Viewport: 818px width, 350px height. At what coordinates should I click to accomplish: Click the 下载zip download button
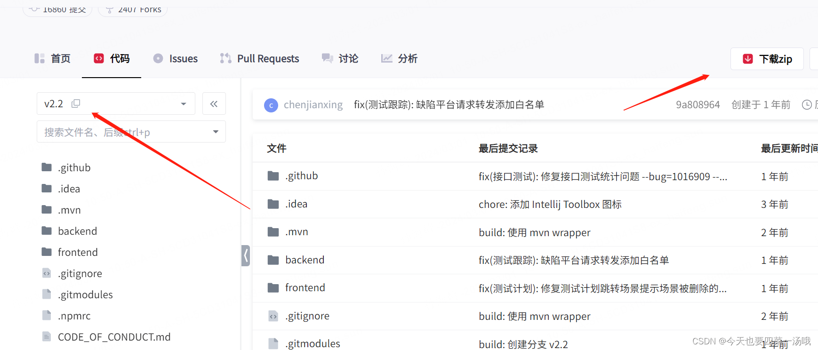(x=767, y=59)
